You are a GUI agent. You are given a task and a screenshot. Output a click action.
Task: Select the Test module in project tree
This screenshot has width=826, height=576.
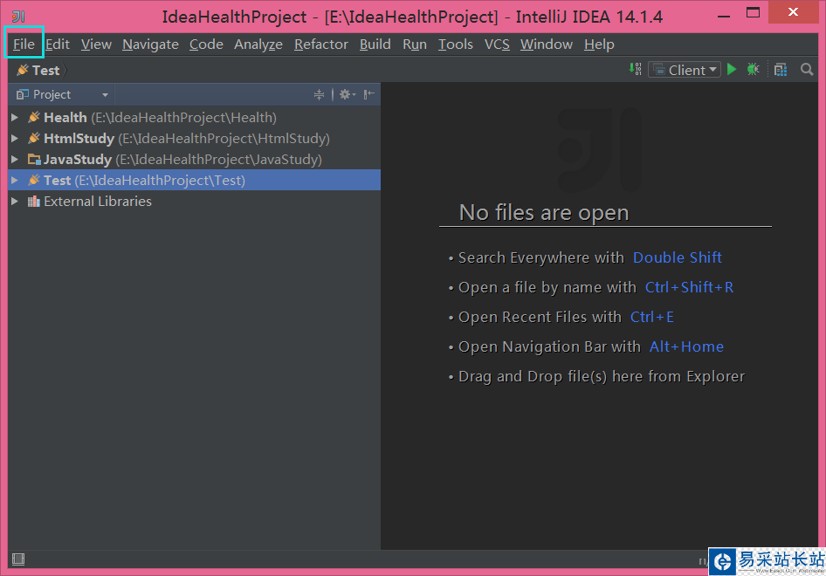pyautogui.click(x=57, y=181)
